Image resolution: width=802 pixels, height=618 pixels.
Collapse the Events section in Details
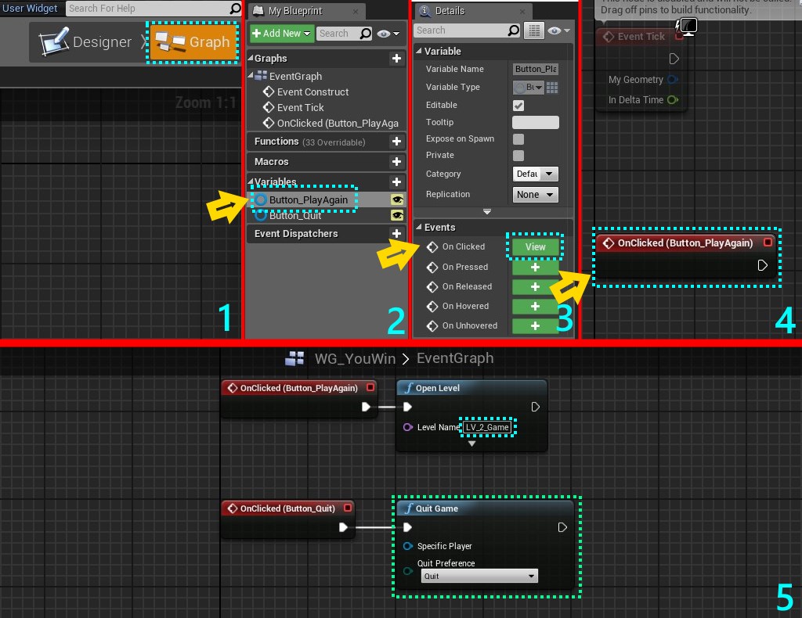(x=419, y=226)
